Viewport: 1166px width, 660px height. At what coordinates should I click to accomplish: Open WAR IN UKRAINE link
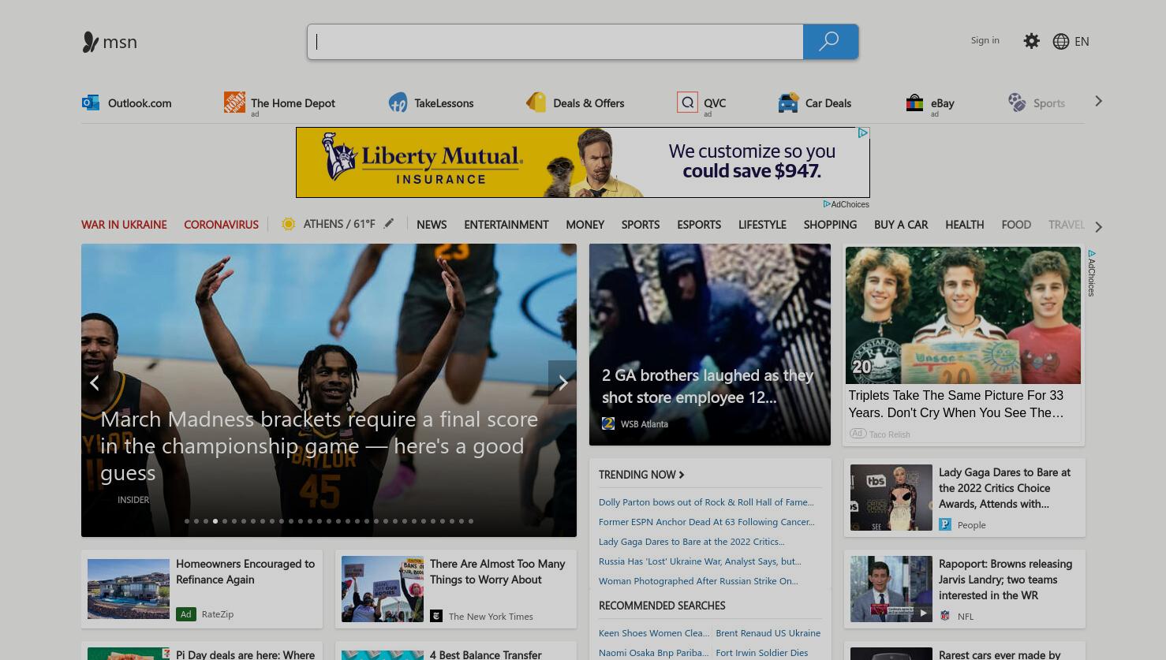(x=124, y=225)
